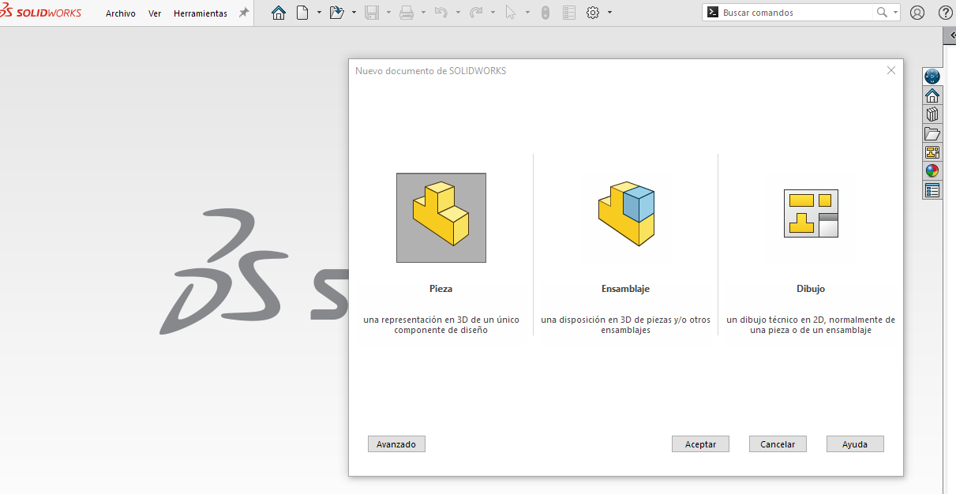Close the Nuevo documento dialog
Viewport: 956px width, 494px height.
891,70
